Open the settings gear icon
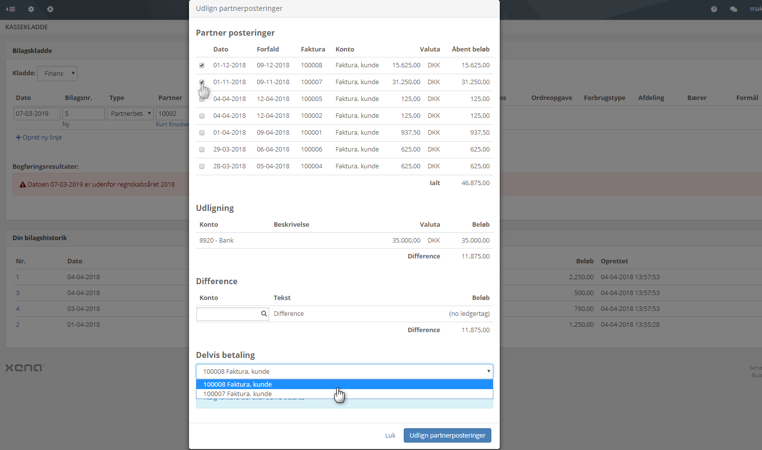Viewport: 762px width, 450px height. 31,9
